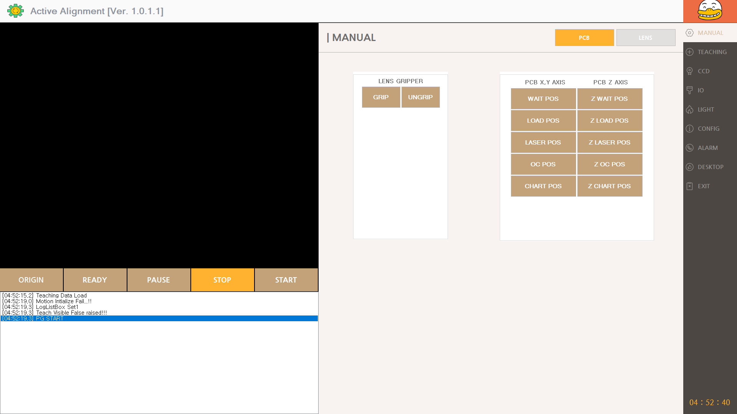The width and height of the screenshot is (737, 414).
Task: Click the gear logo icon next to Active Alignment
Action: point(16,11)
